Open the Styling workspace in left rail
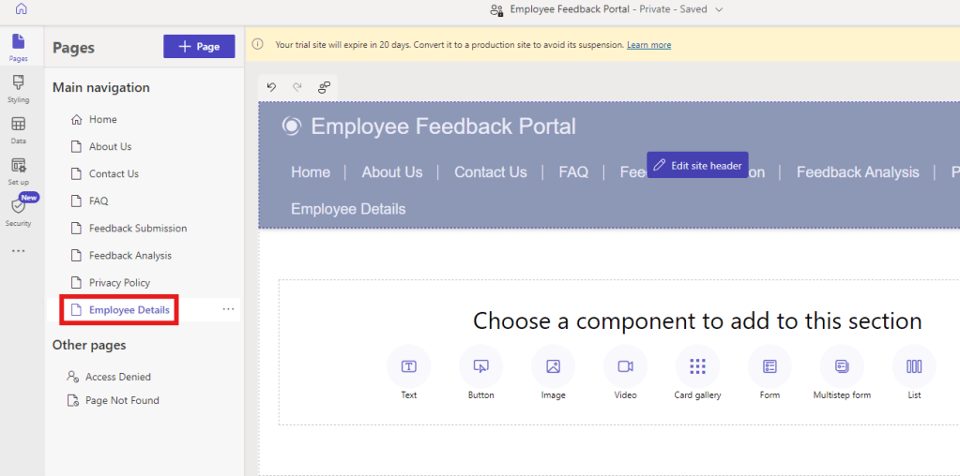 click(x=19, y=88)
